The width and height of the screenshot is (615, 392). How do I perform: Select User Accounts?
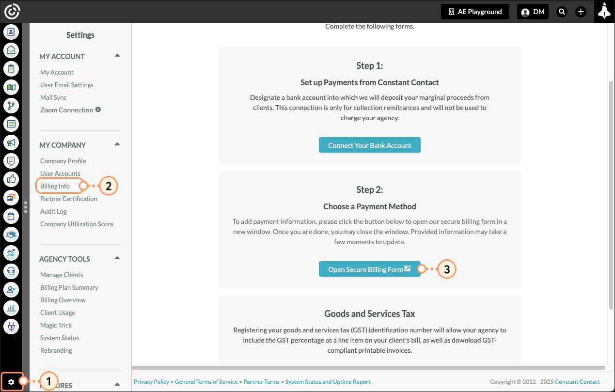60,173
